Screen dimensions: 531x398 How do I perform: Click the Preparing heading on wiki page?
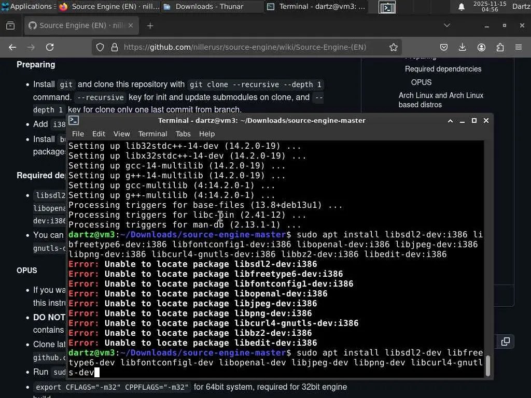click(x=36, y=65)
